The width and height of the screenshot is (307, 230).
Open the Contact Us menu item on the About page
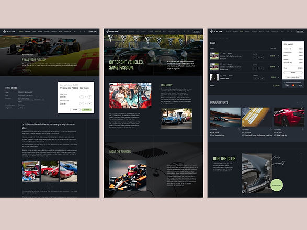[171, 31]
